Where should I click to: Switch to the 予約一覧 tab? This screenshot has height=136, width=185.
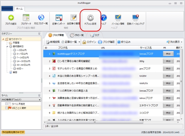point(77,35)
